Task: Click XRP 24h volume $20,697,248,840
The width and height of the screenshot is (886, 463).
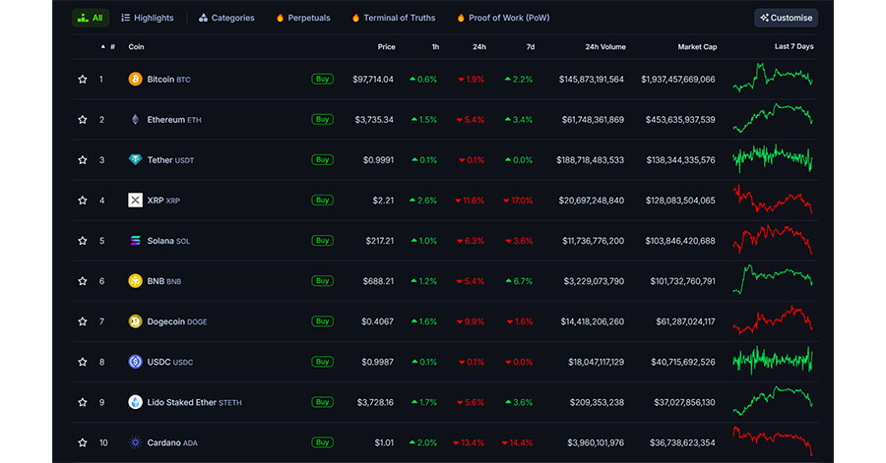Action: (592, 201)
